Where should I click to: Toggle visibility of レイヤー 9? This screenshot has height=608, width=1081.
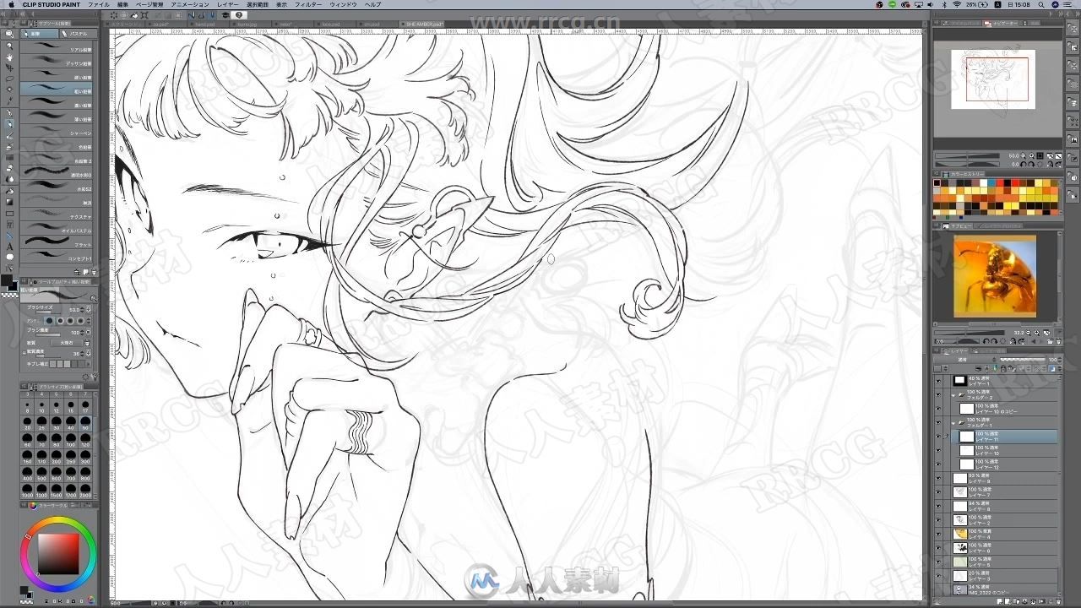tap(937, 479)
